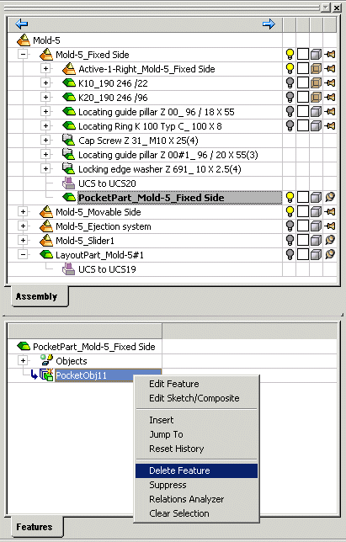Click the Objects folder icon in Features
Viewport: 346px width, 542px height.
(46, 360)
